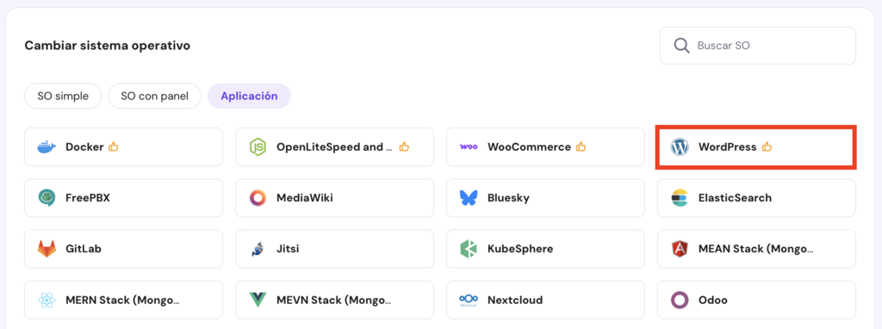Click the Jitsi logo icon
This screenshot has width=882, height=329.
(x=257, y=249)
